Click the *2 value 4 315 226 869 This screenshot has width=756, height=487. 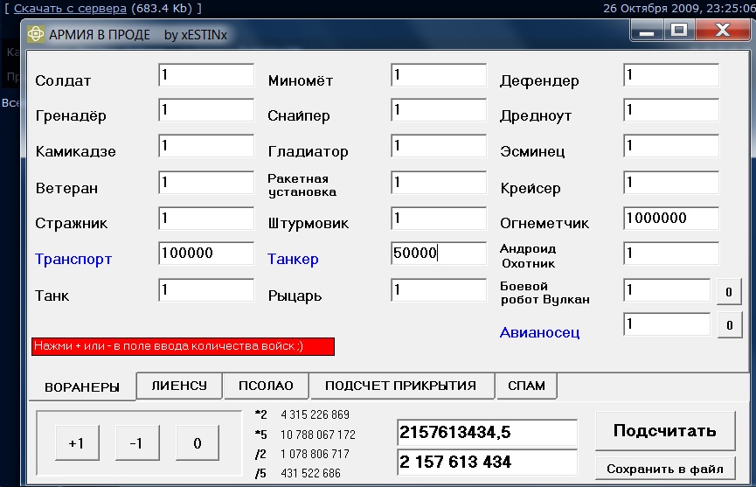(x=315, y=414)
